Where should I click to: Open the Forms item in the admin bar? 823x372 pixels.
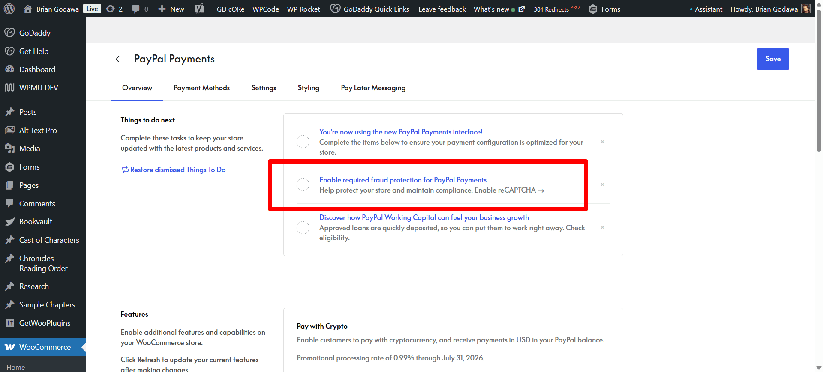604,9
